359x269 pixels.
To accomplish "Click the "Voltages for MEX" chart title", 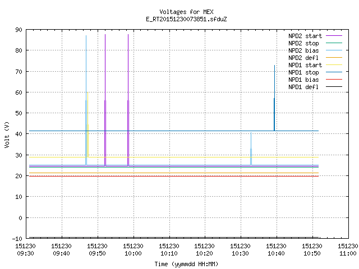I will (x=186, y=12).
